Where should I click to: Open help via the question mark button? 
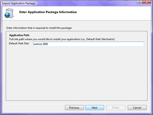(139, 2)
